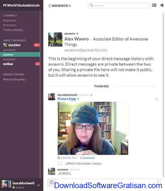Click the plus attach-file button in message box
The image size is (165, 191).
[51, 182]
